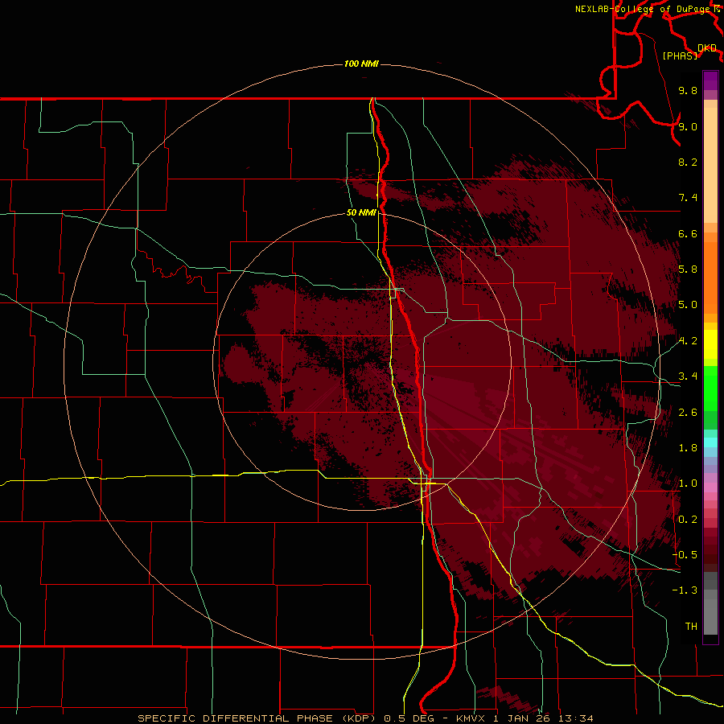Click the 50 NMI range ring label

tap(361, 212)
